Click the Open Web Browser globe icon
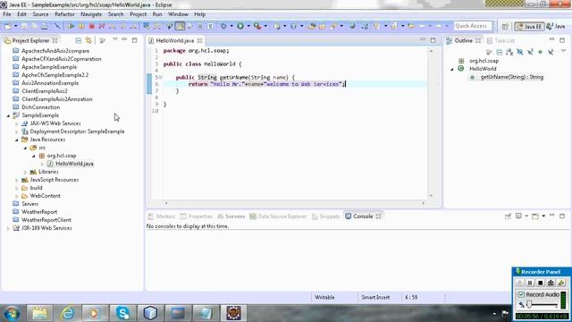572x322 pixels. 352,26
